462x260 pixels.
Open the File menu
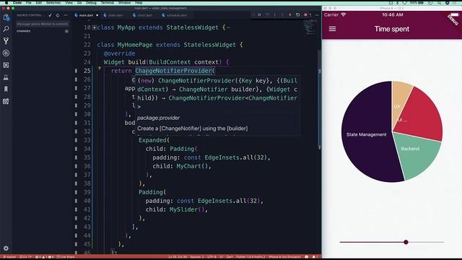point(29,2)
